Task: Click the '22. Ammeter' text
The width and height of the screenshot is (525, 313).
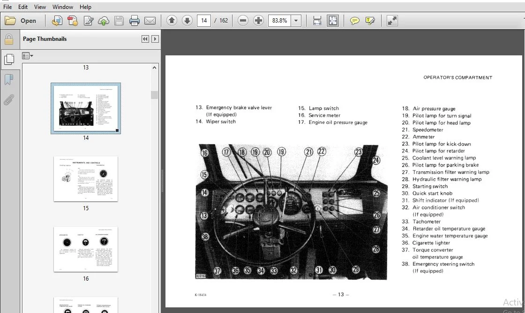Action: 418,137
